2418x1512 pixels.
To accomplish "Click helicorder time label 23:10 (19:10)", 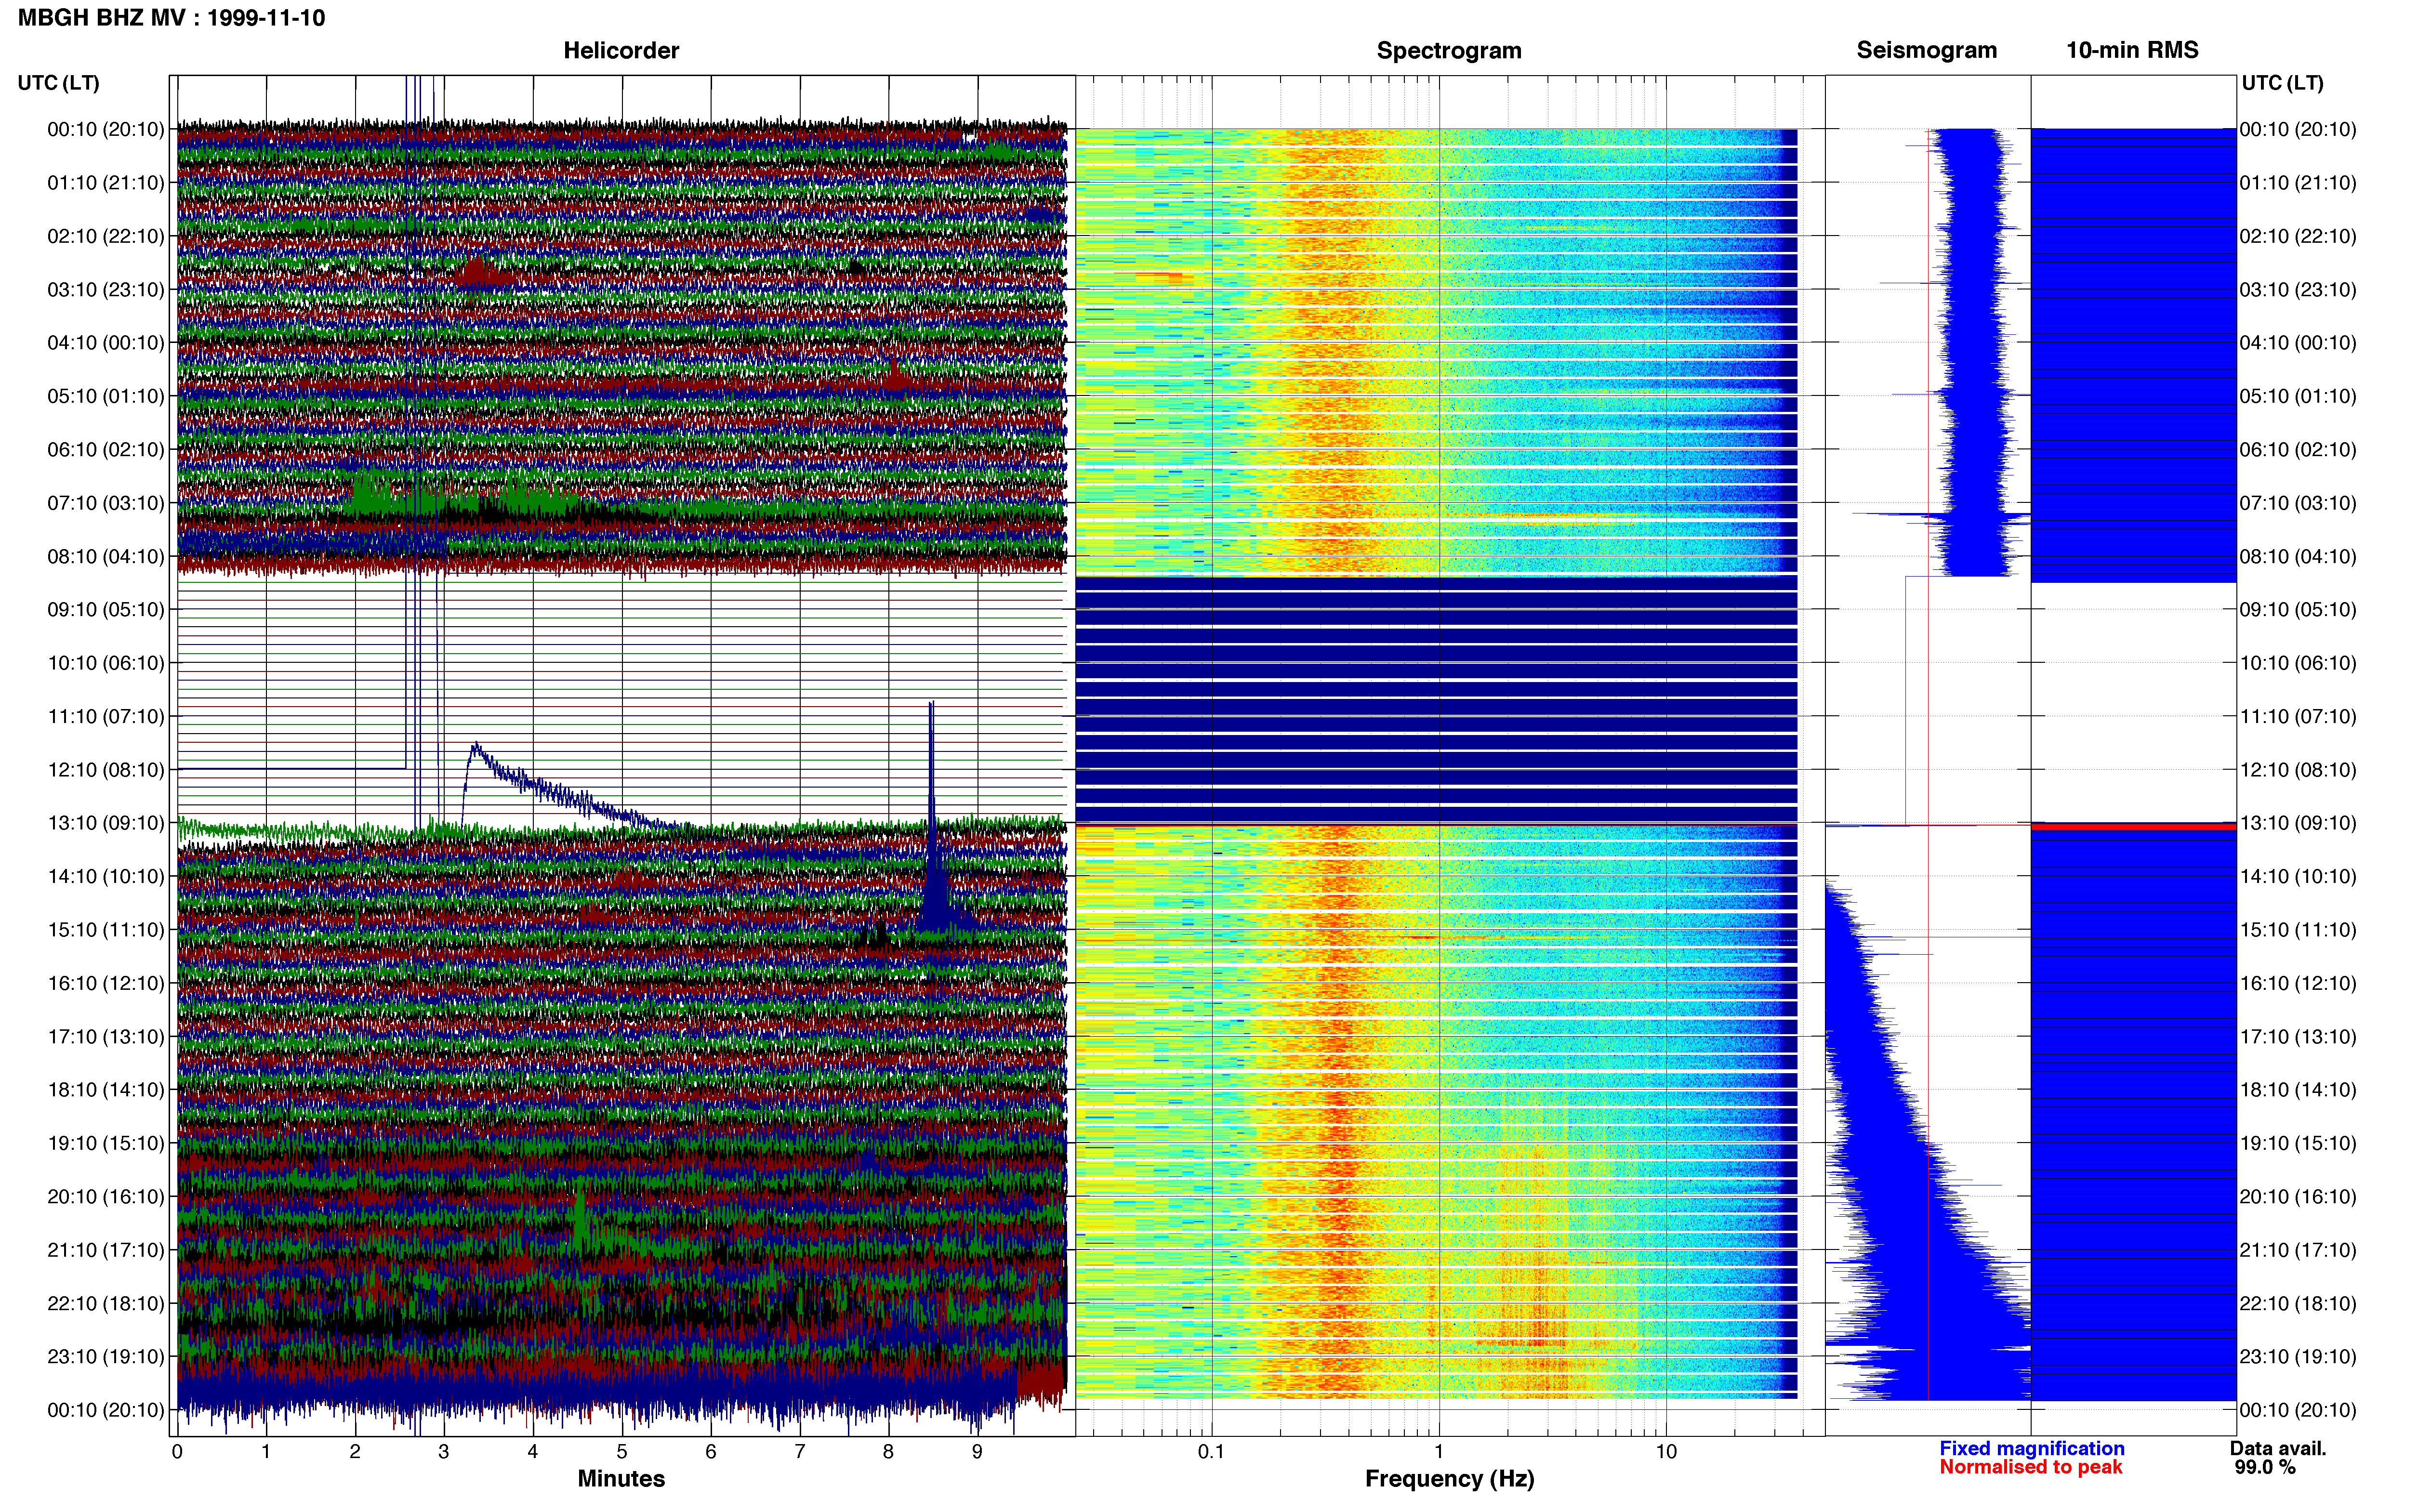I will point(106,1357).
